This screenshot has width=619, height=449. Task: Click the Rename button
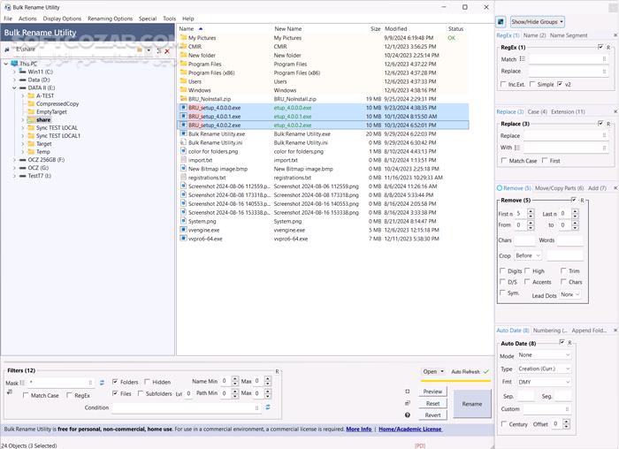[472, 404]
